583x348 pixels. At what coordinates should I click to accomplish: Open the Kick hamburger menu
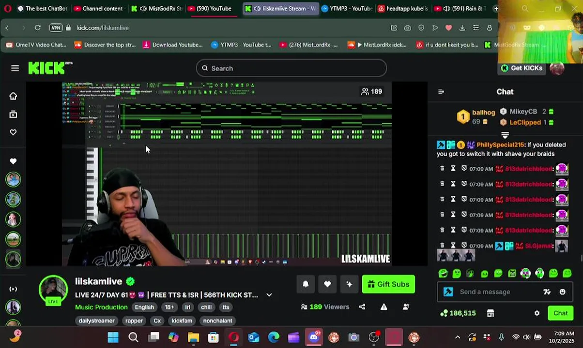(15, 68)
